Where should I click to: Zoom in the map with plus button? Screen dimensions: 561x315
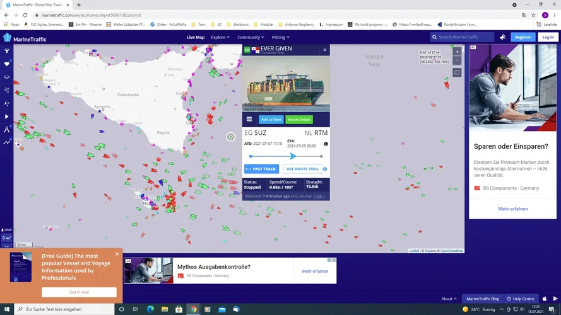[457, 52]
